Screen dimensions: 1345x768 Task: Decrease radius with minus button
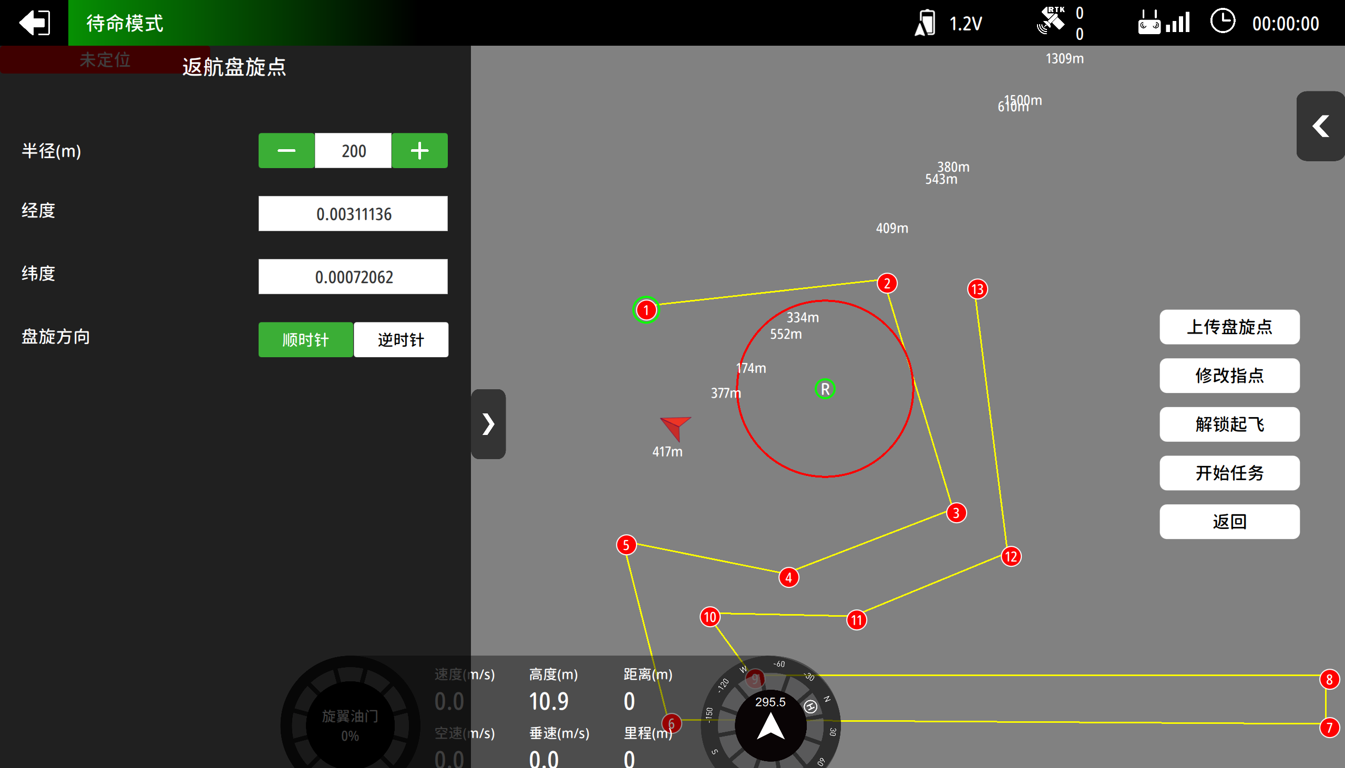coord(286,151)
